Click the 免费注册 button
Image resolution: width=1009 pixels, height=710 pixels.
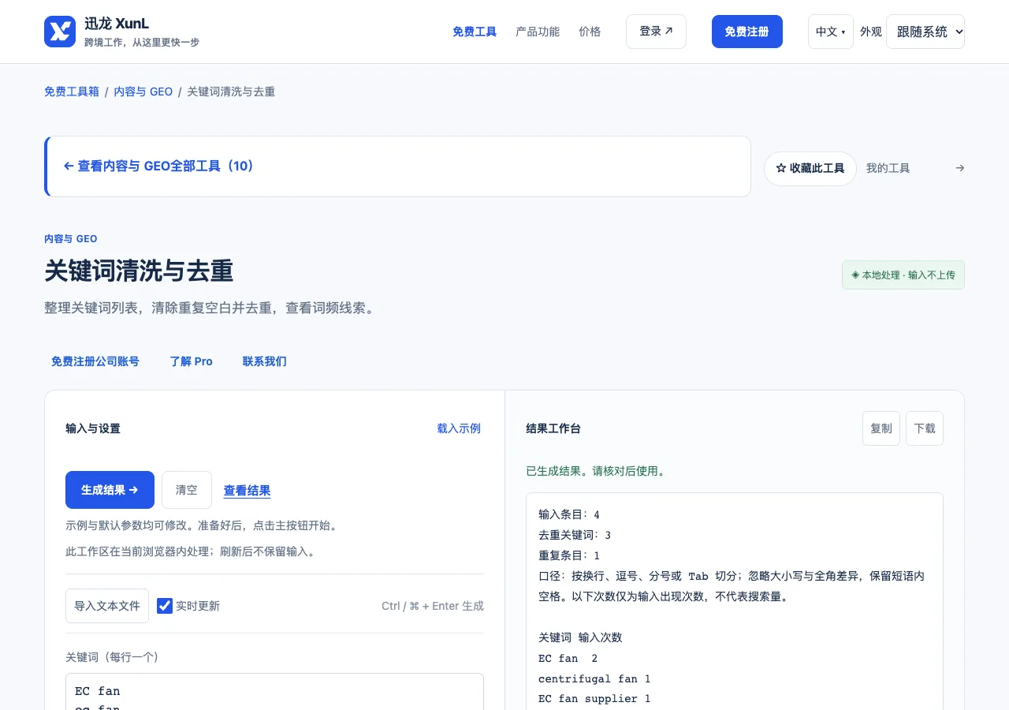click(747, 32)
